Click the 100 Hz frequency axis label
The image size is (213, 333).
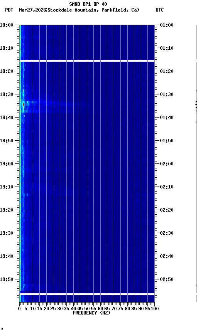coord(155,309)
